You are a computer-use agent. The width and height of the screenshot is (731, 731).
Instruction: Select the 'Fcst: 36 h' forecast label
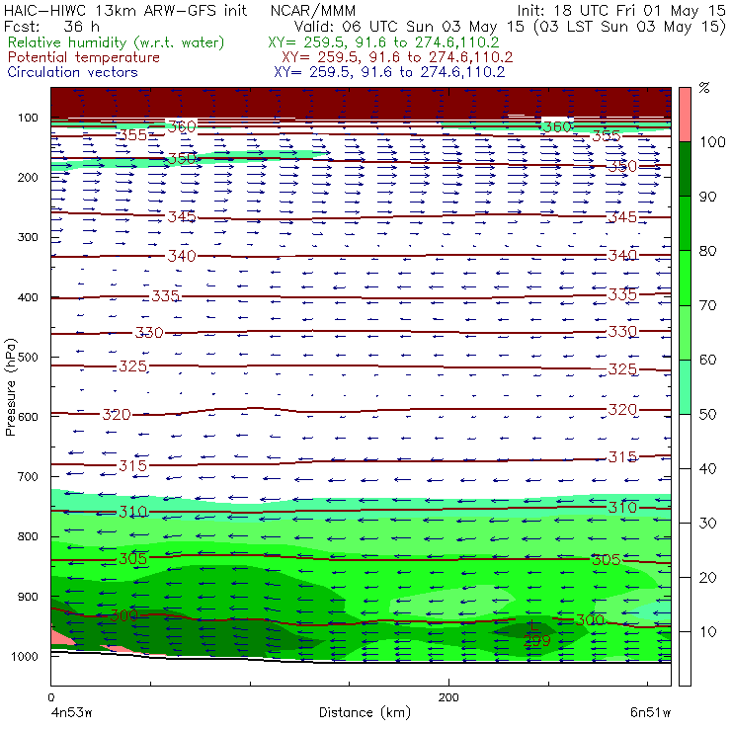[x=51, y=26]
